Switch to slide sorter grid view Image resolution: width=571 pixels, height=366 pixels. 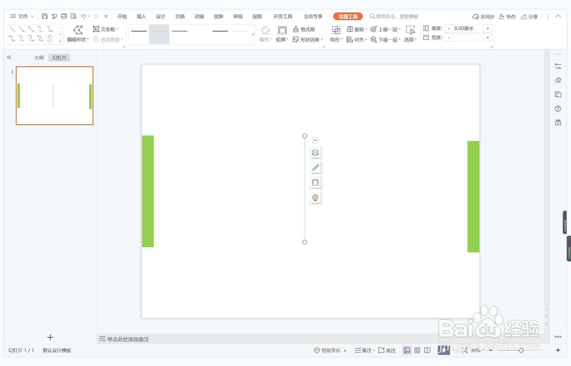(417, 350)
